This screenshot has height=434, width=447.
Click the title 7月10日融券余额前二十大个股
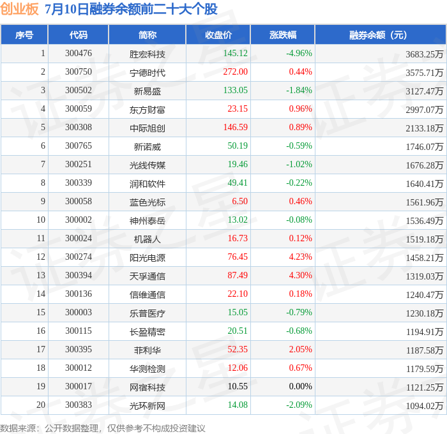tap(131, 9)
